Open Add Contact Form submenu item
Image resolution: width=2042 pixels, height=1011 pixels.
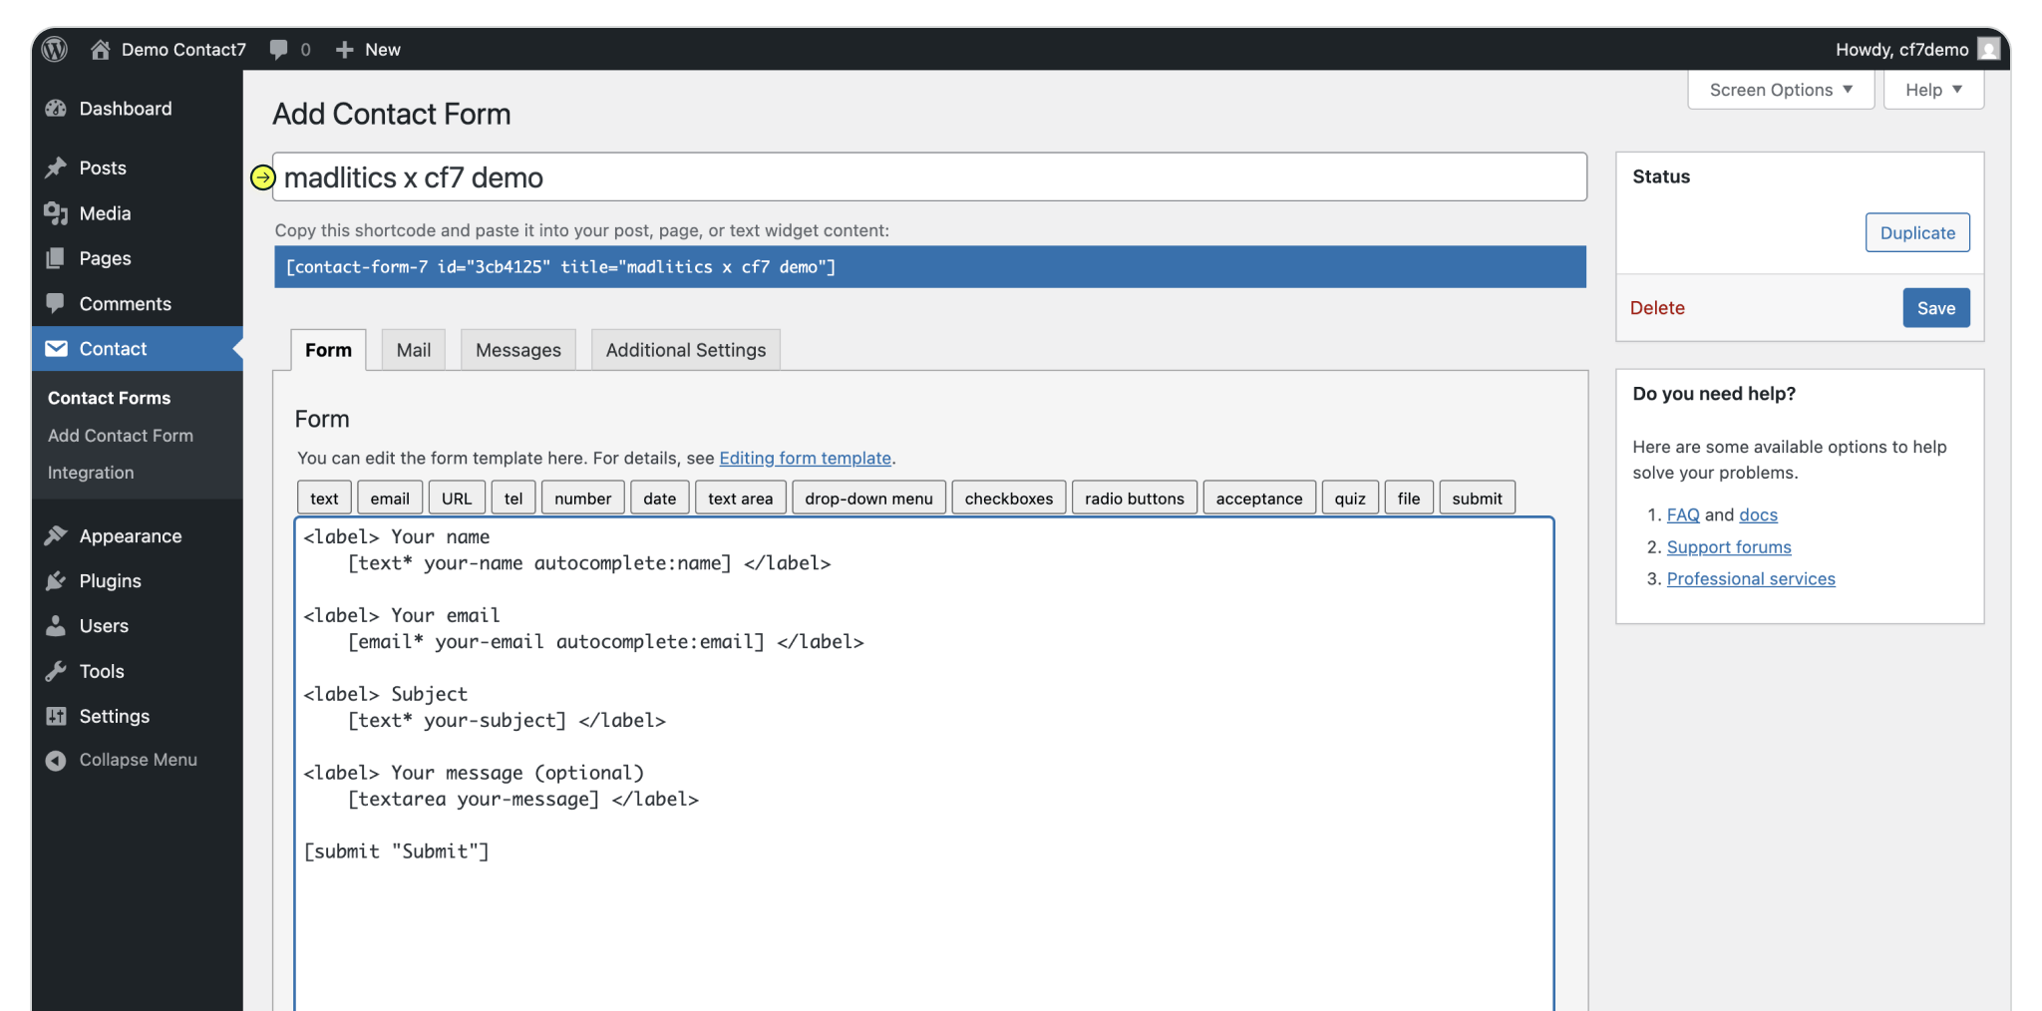tap(121, 436)
